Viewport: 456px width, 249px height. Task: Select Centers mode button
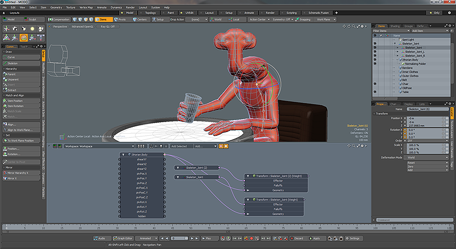pyautogui.click(x=140, y=19)
